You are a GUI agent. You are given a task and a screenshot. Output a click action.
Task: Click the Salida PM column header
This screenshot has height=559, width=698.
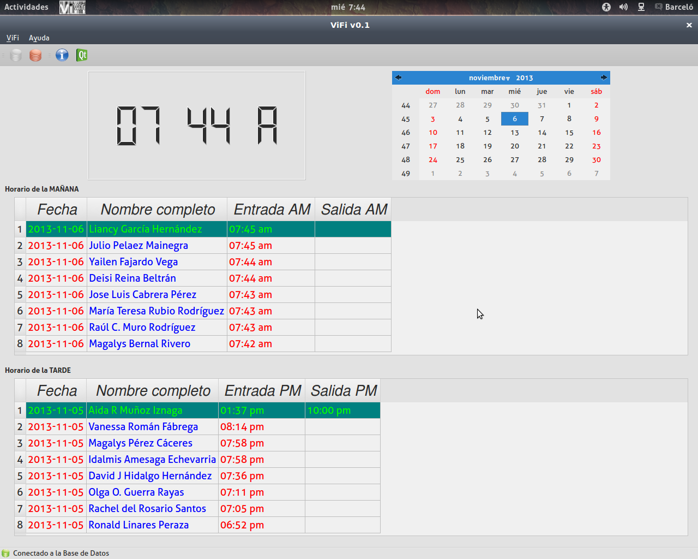343,391
